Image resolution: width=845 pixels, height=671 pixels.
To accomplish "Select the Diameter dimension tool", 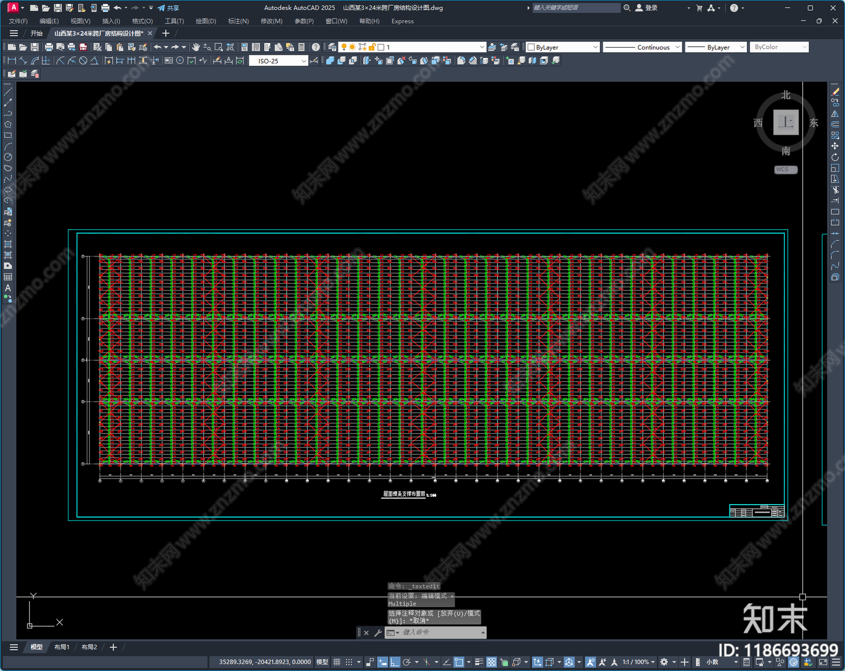I will point(83,61).
